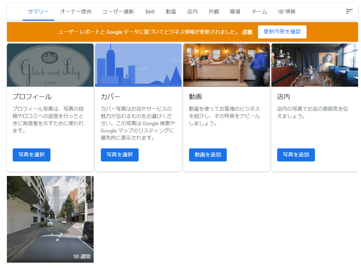The image size is (361, 271).
Task: Click the カバー placeholder cityscape image
Action: tap(138, 65)
